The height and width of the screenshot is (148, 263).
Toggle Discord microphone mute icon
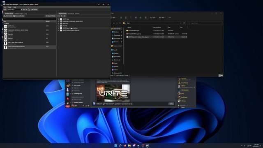pos(83,106)
